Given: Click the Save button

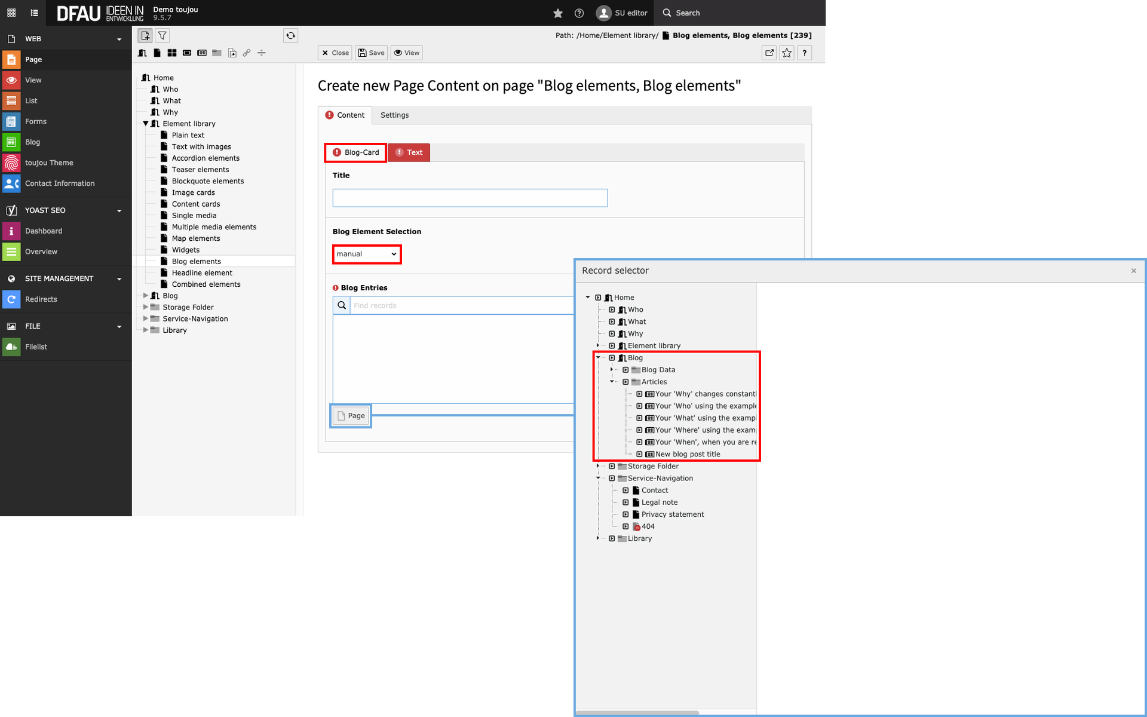Looking at the screenshot, I should [371, 53].
